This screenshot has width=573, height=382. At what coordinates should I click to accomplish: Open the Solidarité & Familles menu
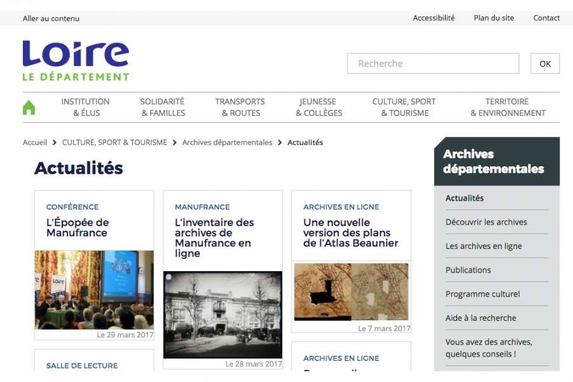pyautogui.click(x=163, y=107)
